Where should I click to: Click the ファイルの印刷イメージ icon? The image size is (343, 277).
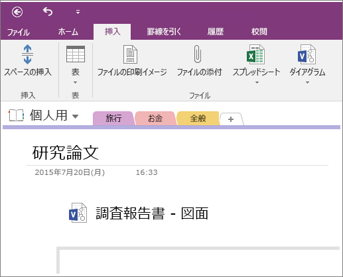[x=130, y=54]
